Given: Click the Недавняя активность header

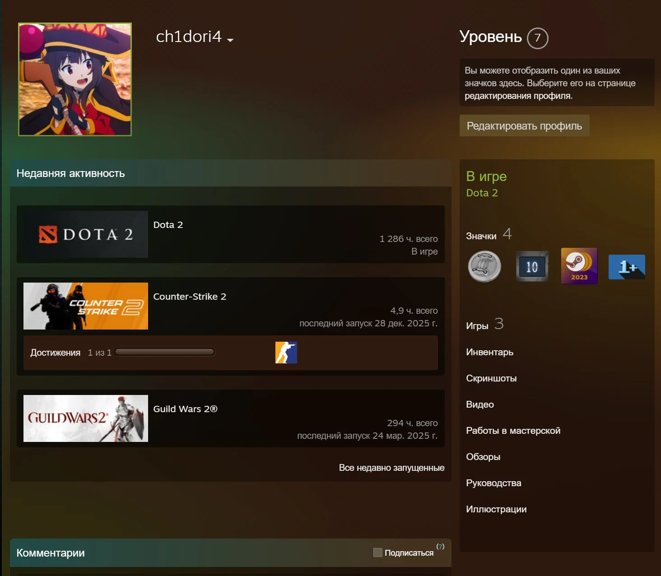Looking at the screenshot, I should [231, 173].
